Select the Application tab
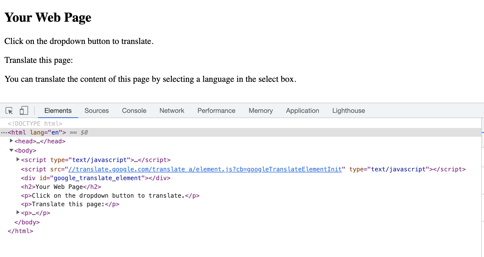The height and width of the screenshot is (257, 484). 303,111
